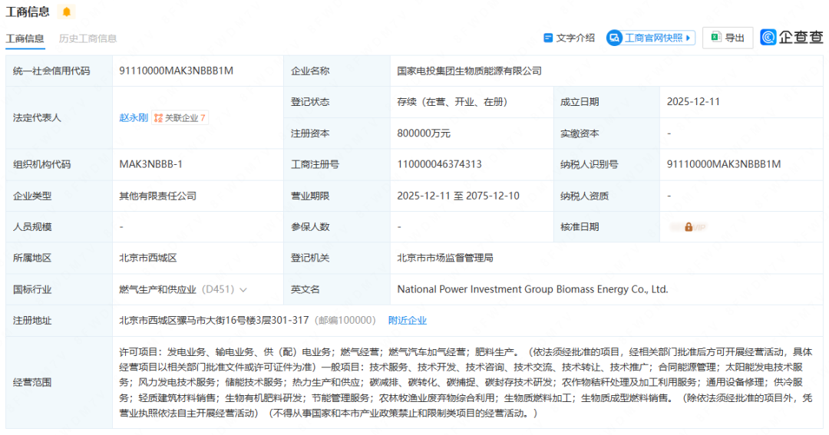Image resolution: width=829 pixels, height=435 pixels.
Task: Click the green Excel icon on 导出
Action: click(x=715, y=38)
